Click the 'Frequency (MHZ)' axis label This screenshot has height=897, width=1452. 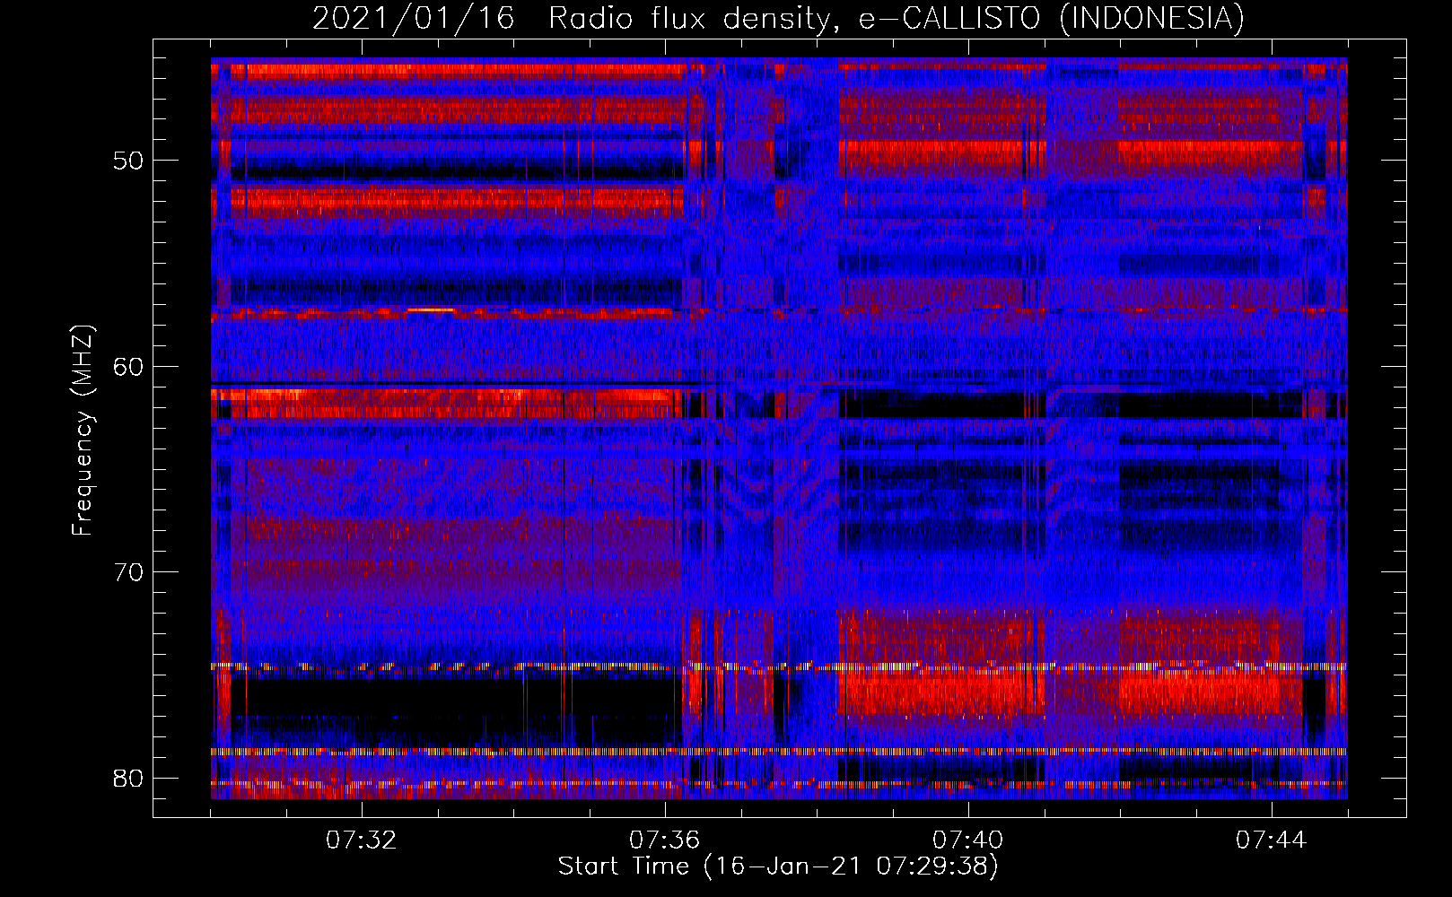click(83, 431)
